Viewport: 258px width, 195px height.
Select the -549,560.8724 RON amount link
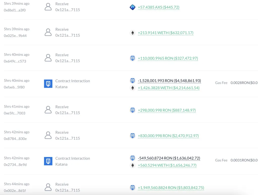(x=169, y=158)
